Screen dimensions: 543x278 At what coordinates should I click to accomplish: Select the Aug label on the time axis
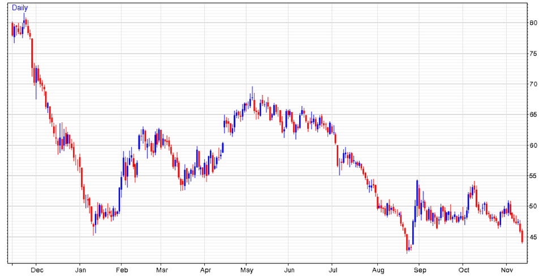click(378, 270)
